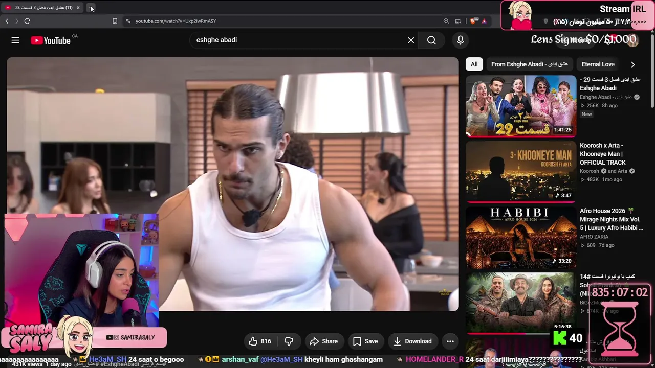Open the more actions three-dot menu

tap(450, 341)
